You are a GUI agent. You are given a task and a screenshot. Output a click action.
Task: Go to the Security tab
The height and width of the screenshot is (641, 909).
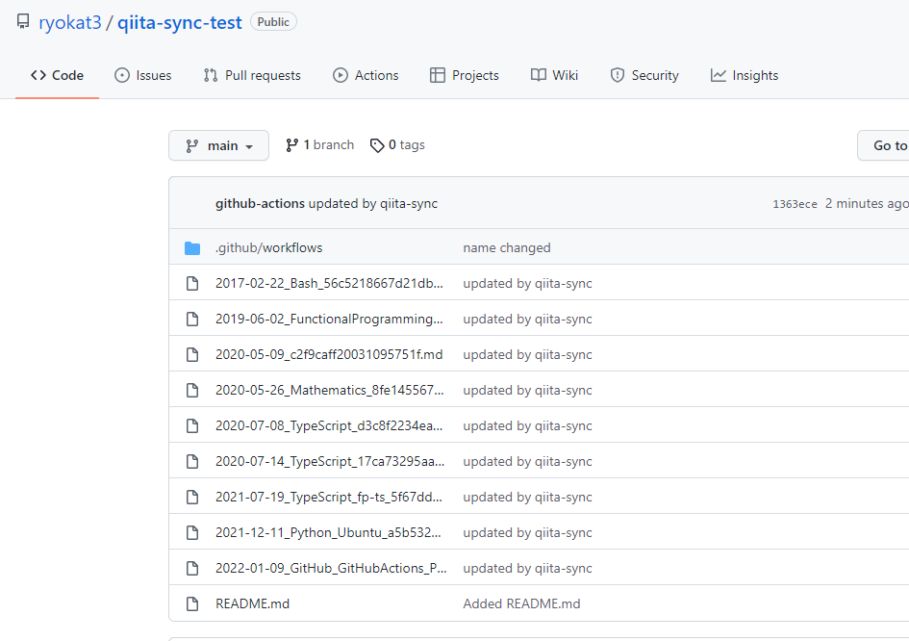(644, 75)
